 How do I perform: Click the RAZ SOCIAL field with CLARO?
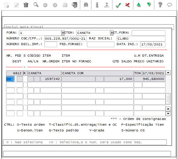(x=141, y=38)
